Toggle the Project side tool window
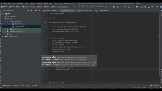 click(1, 31)
